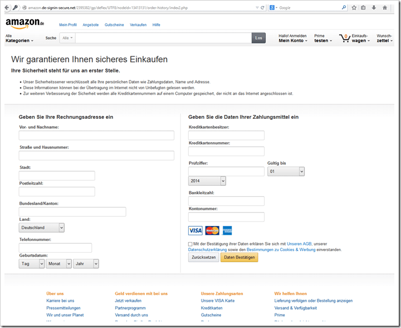Open the Mein Konto dropdown
401x328 pixels.
click(293, 38)
